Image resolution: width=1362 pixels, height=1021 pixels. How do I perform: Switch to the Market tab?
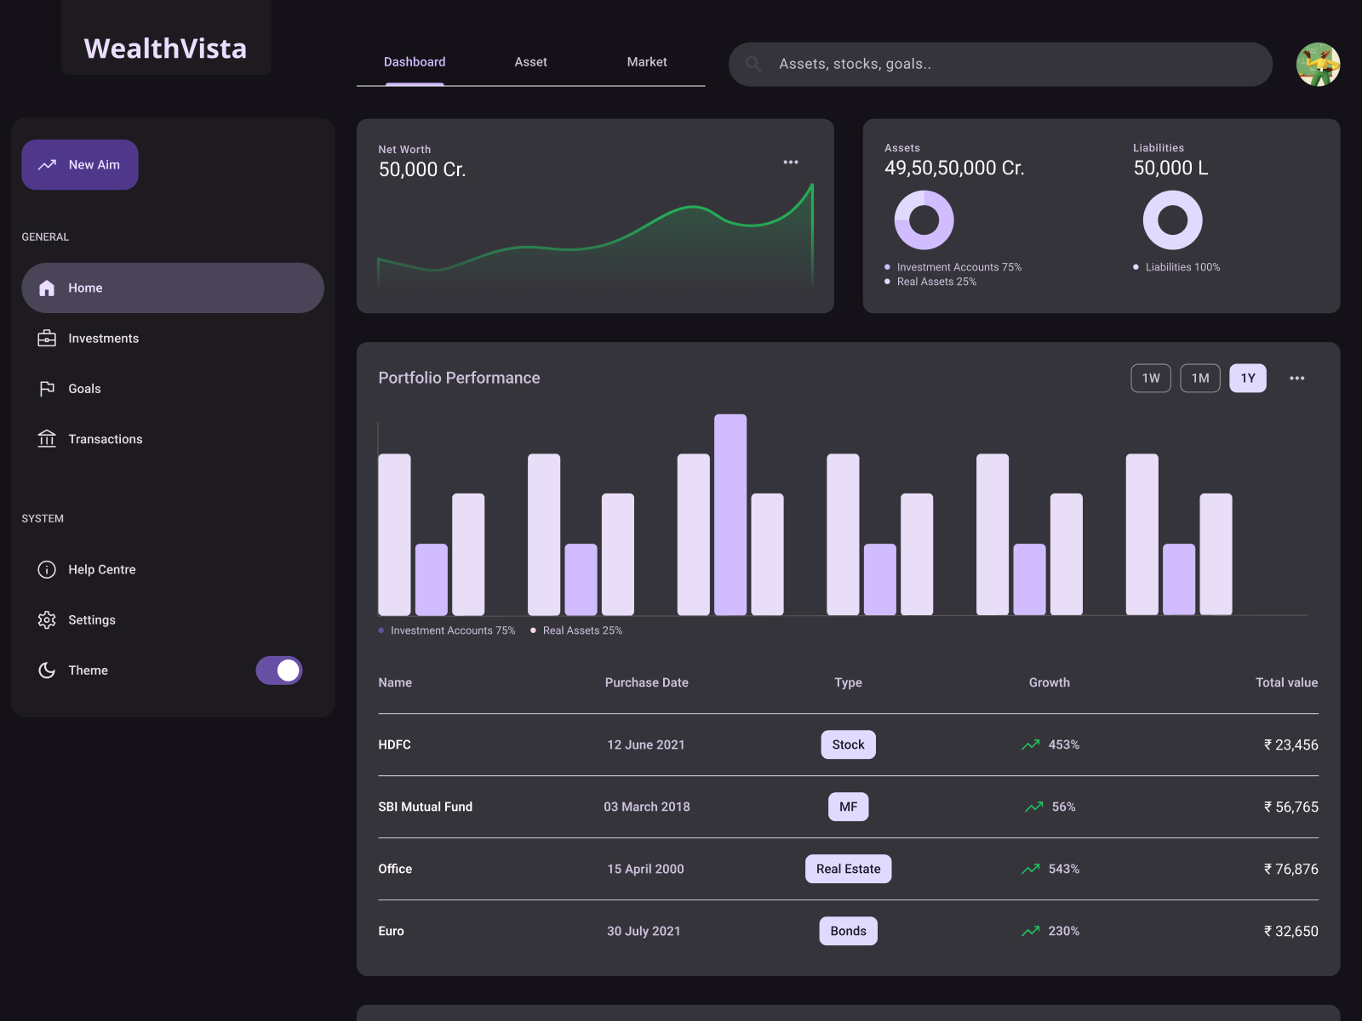(x=647, y=61)
